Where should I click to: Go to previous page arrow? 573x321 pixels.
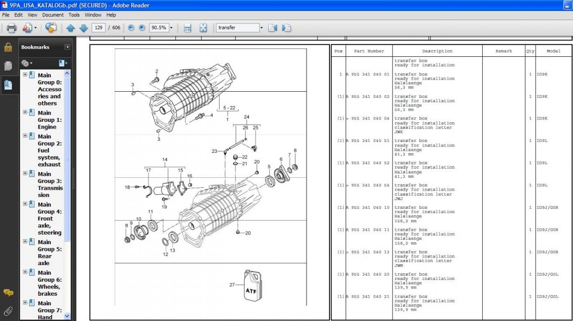point(71,28)
